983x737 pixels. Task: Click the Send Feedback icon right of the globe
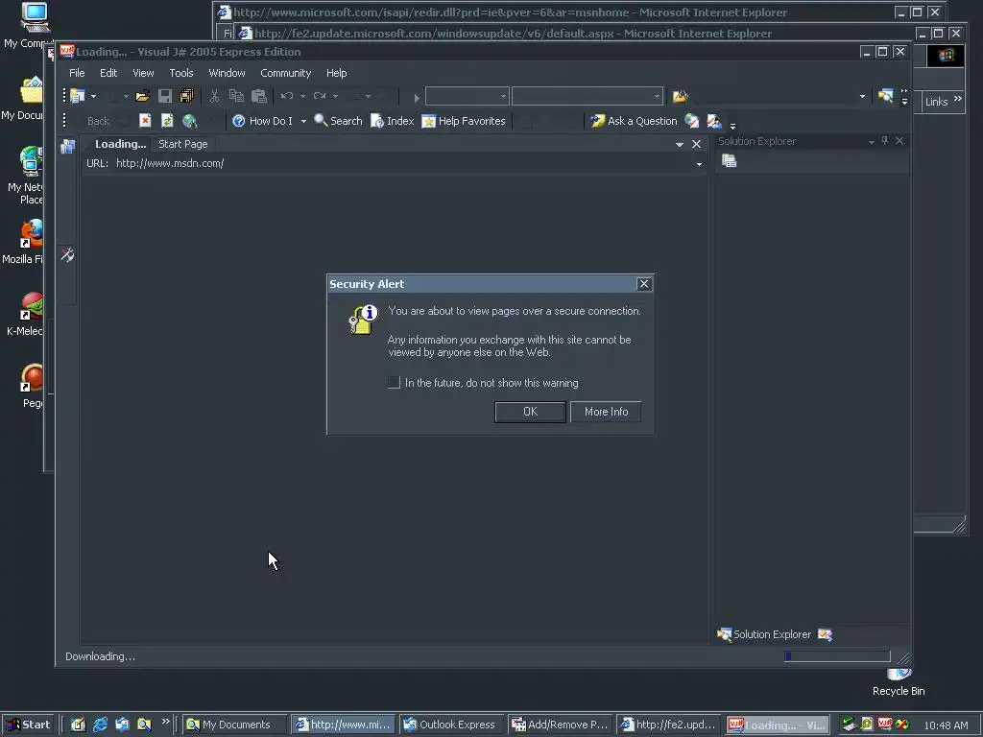tap(714, 121)
